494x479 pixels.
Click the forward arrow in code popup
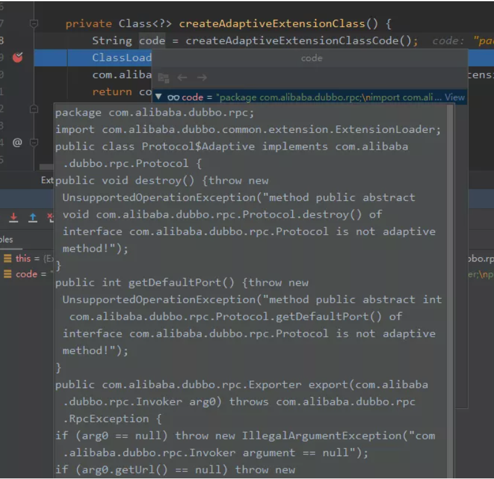pyautogui.click(x=202, y=78)
